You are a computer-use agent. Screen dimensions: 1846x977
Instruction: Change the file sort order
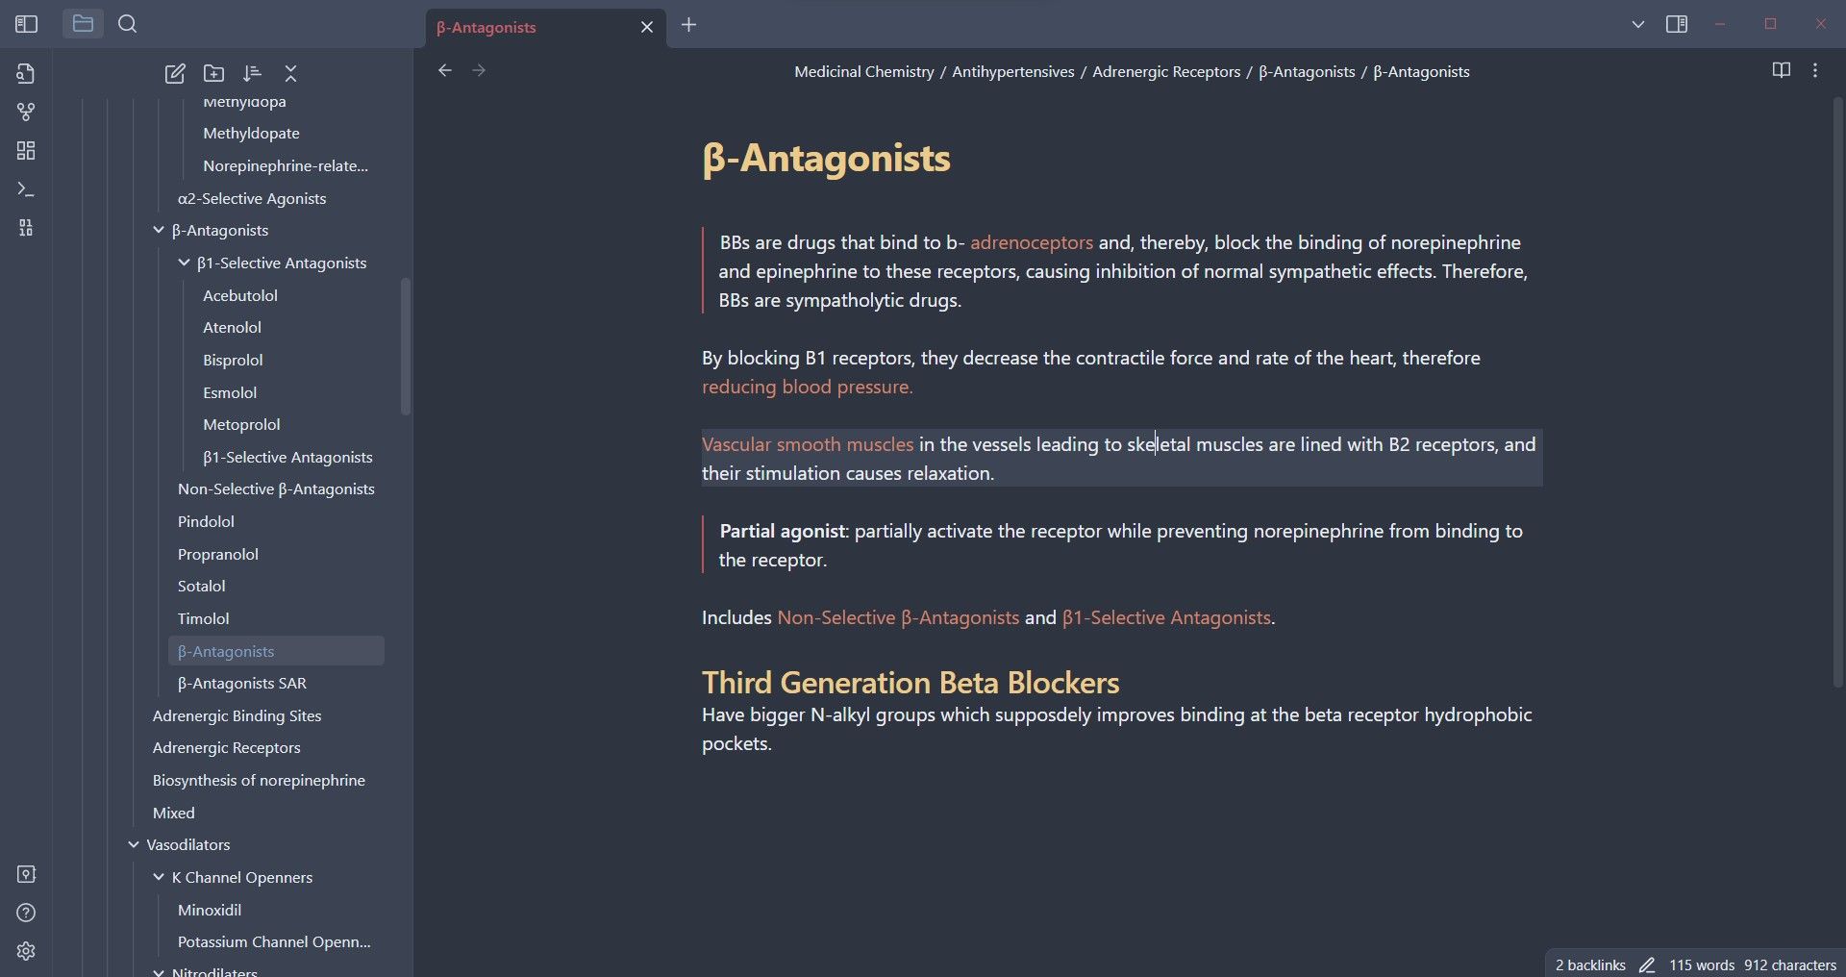(x=252, y=74)
